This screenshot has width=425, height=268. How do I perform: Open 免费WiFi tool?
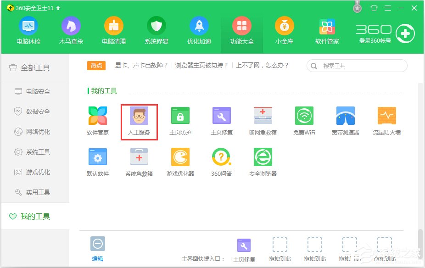pos(304,120)
